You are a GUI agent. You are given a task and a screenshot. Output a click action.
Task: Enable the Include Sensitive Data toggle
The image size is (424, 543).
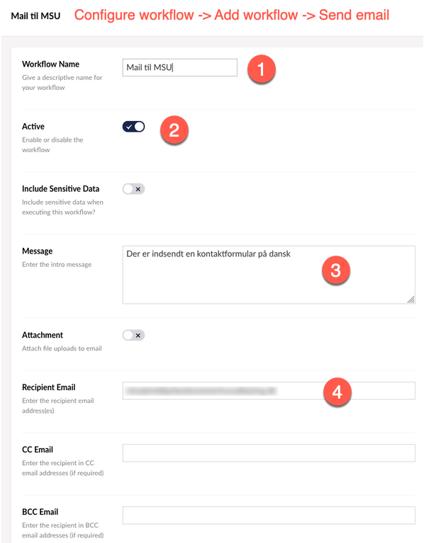pos(133,189)
